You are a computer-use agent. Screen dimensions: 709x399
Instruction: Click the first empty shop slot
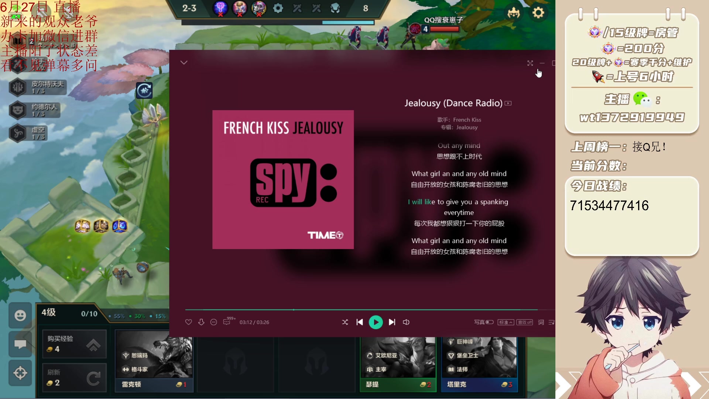point(236,364)
